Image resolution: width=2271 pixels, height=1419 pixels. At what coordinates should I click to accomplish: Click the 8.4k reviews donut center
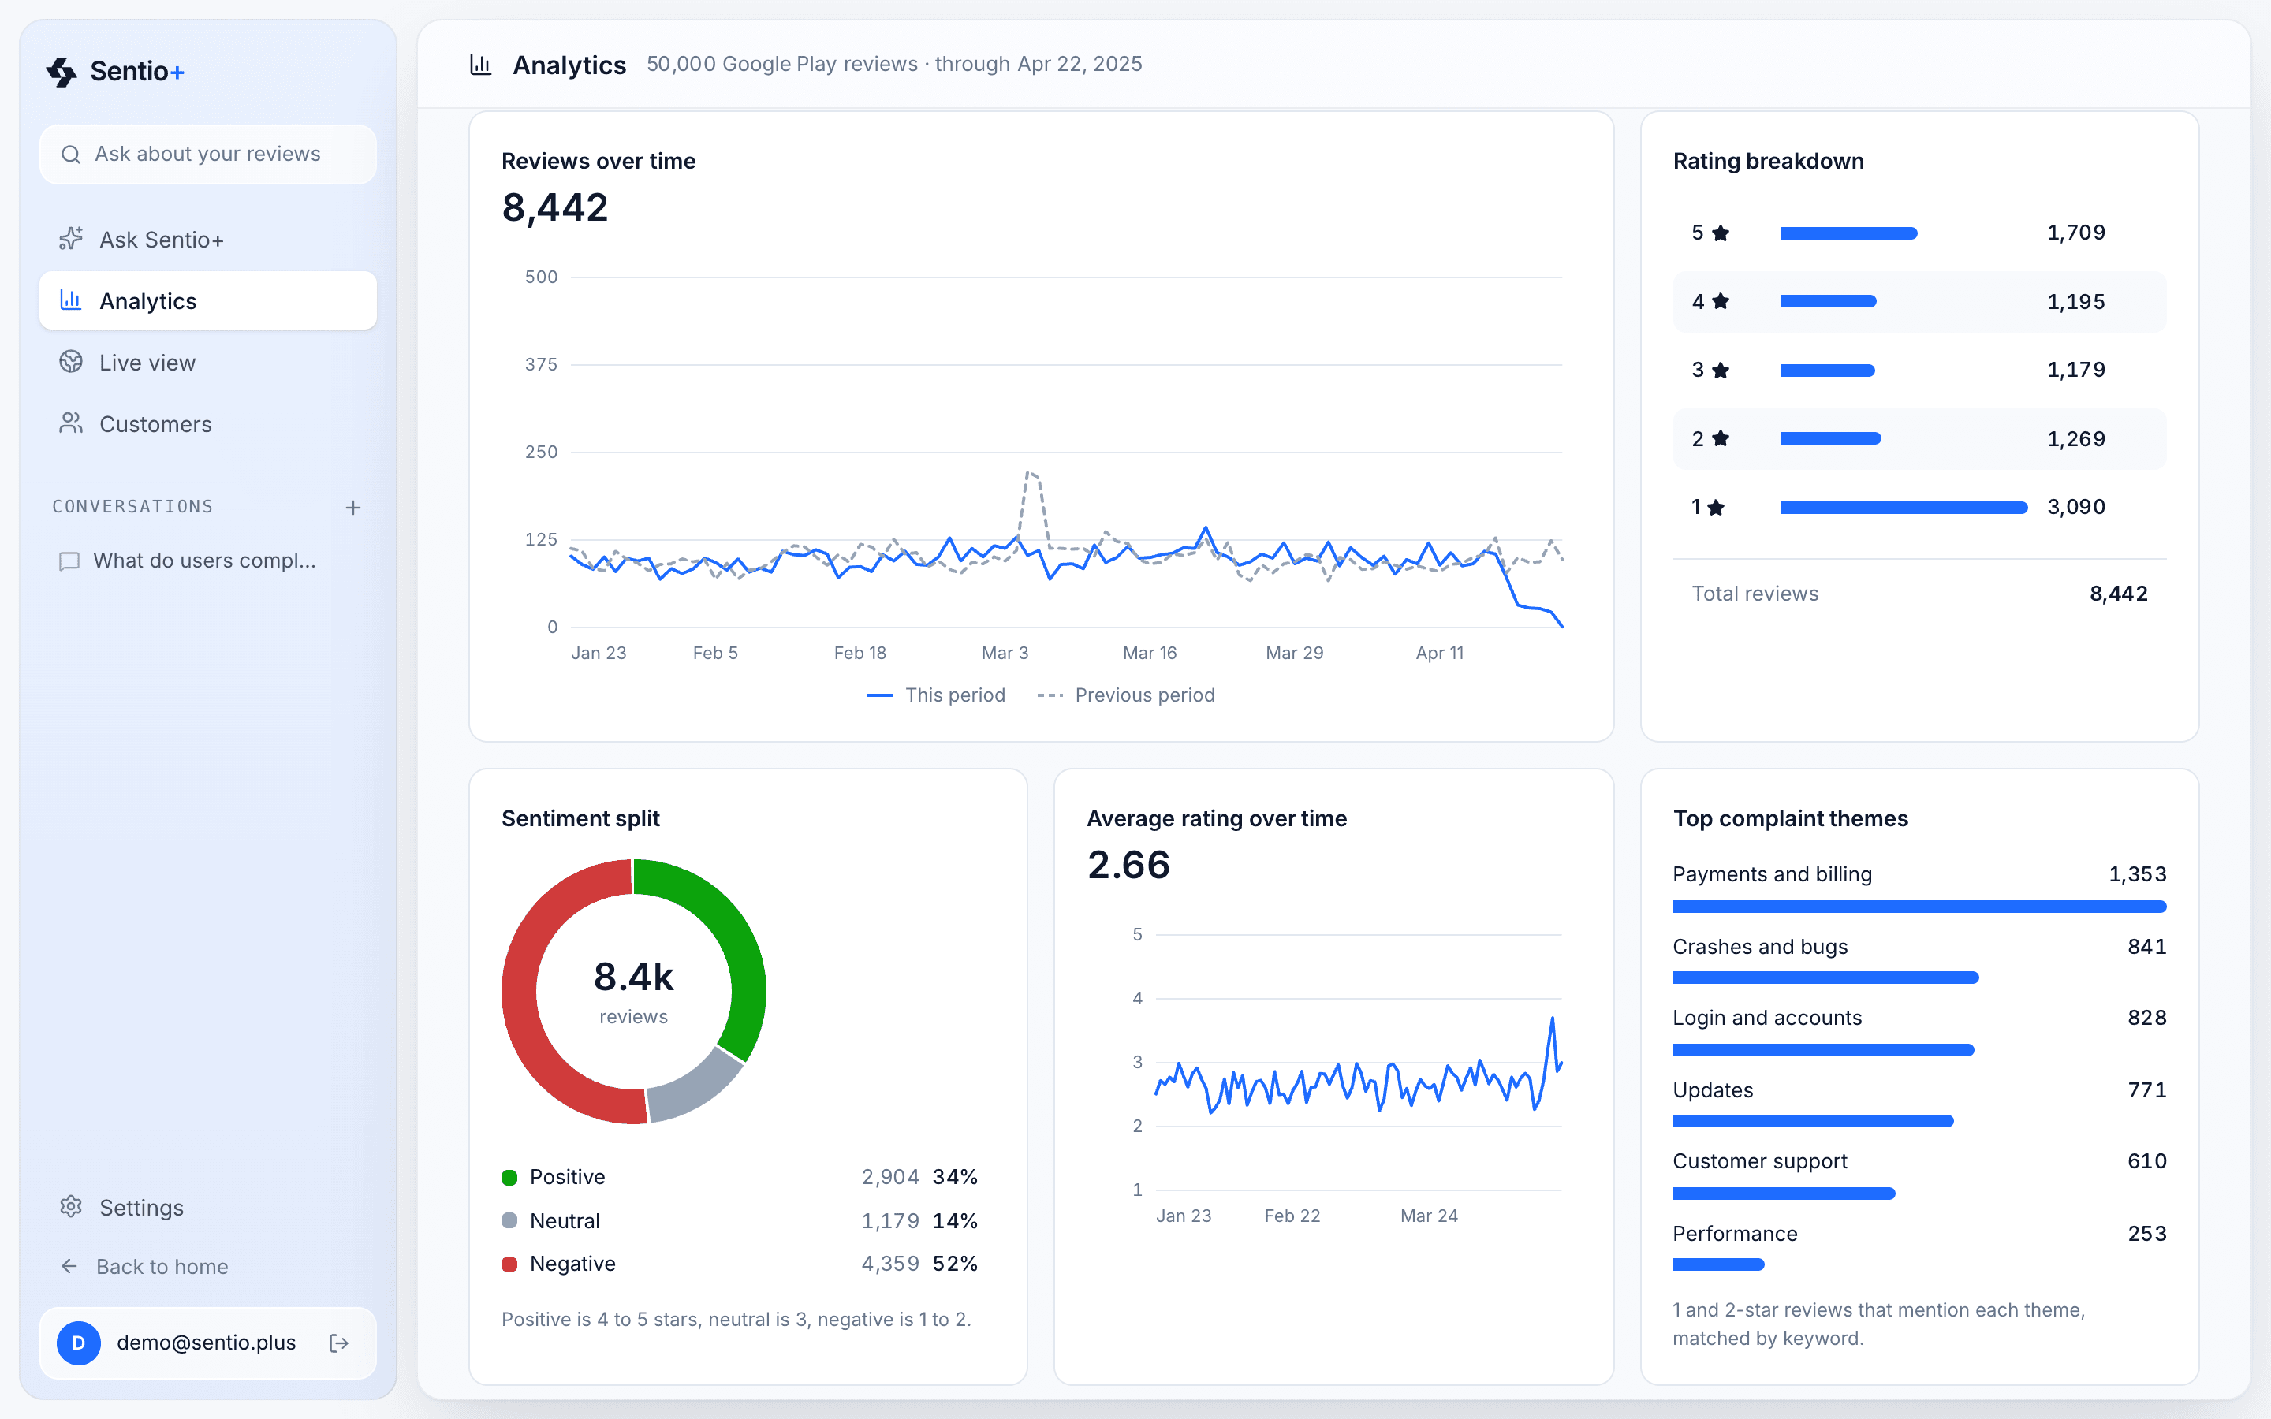(633, 991)
